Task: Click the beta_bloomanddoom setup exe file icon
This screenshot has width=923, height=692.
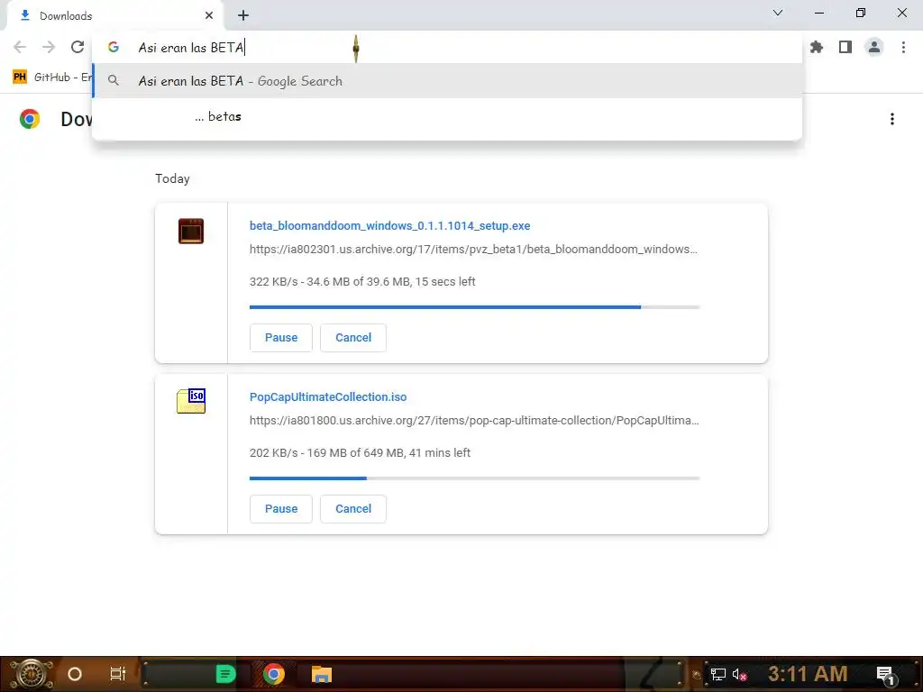Action: pyautogui.click(x=191, y=231)
